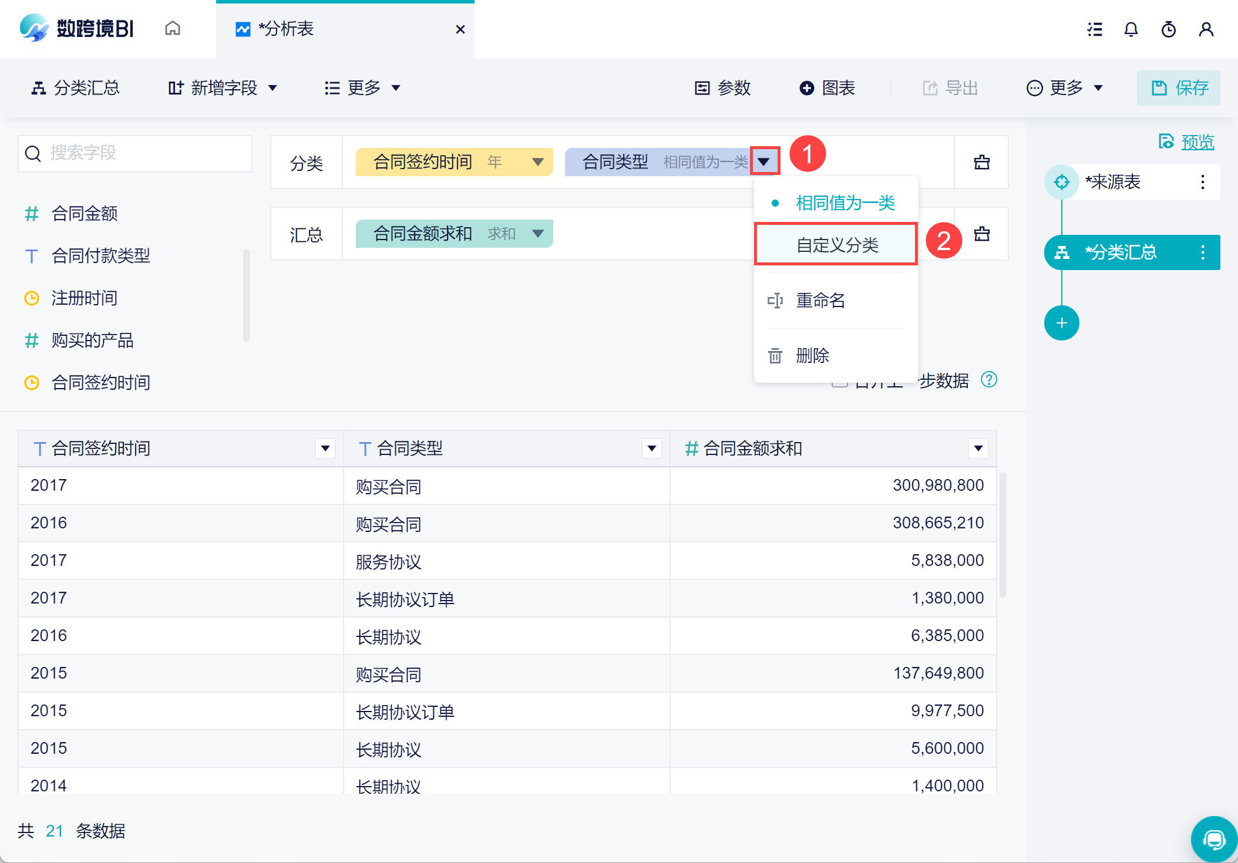The image size is (1238, 863).
Task: Click the data table vertical scrollbar
Action: coord(1003,534)
